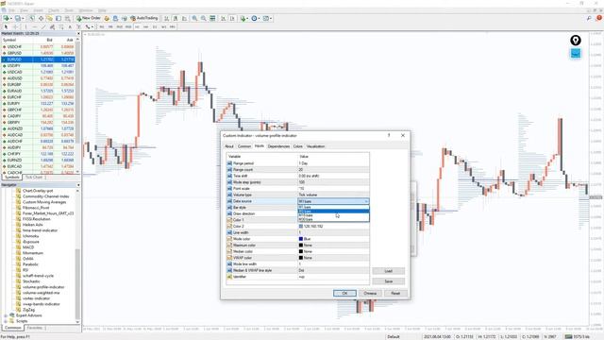Switch to the About tab

229,146
